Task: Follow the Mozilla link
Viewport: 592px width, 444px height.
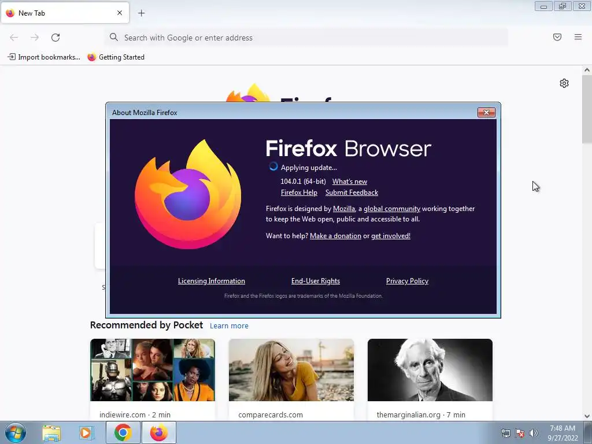Action: pyautogui.click(x=344, y=209)
